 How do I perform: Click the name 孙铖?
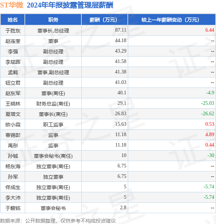pos(13,156)
